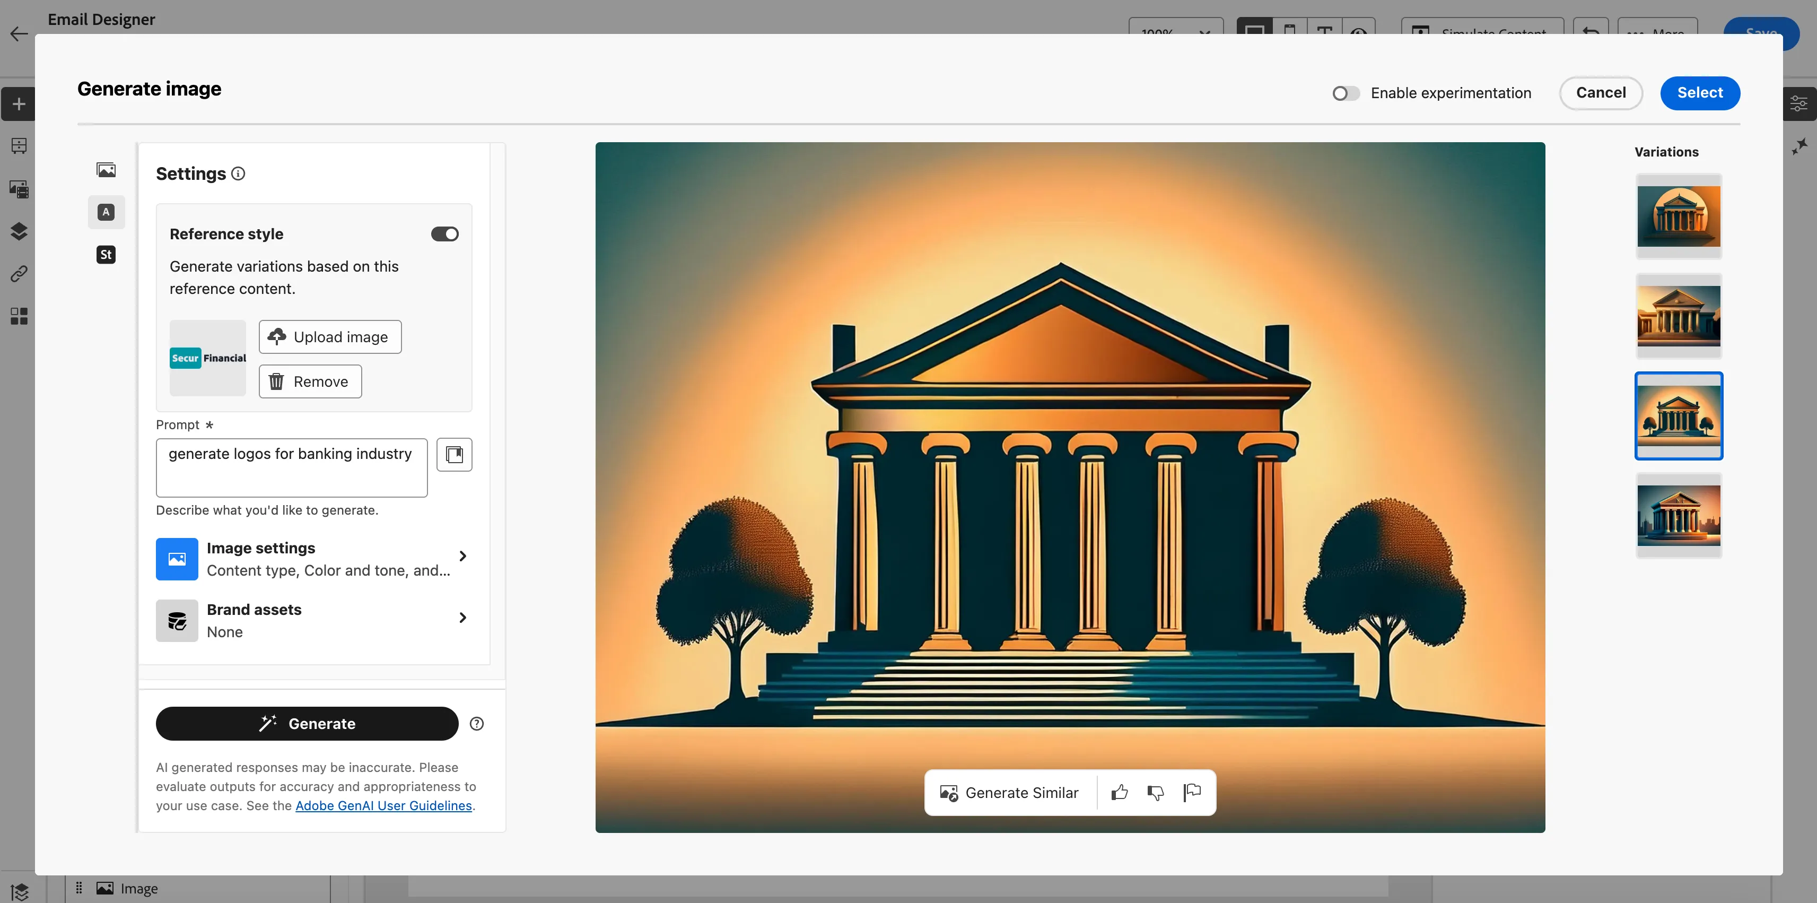1817x903 pixels.
Task: Click the Upload image button
Action: point(330,337)
